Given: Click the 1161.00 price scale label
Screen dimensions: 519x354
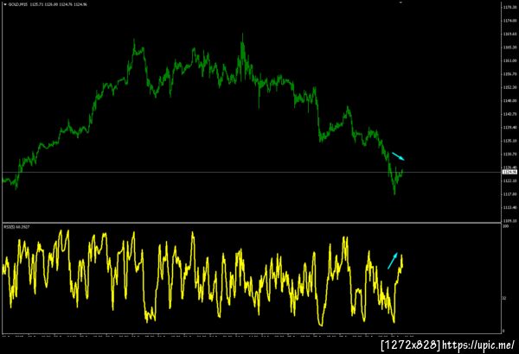Looking at the screenshot, I should click(x=509, y=60).
